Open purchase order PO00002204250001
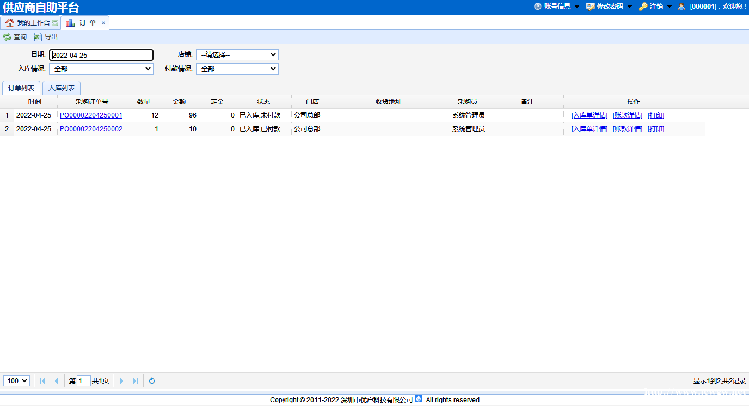The width and height of the screenshot is (749, 406). [91, 115]
